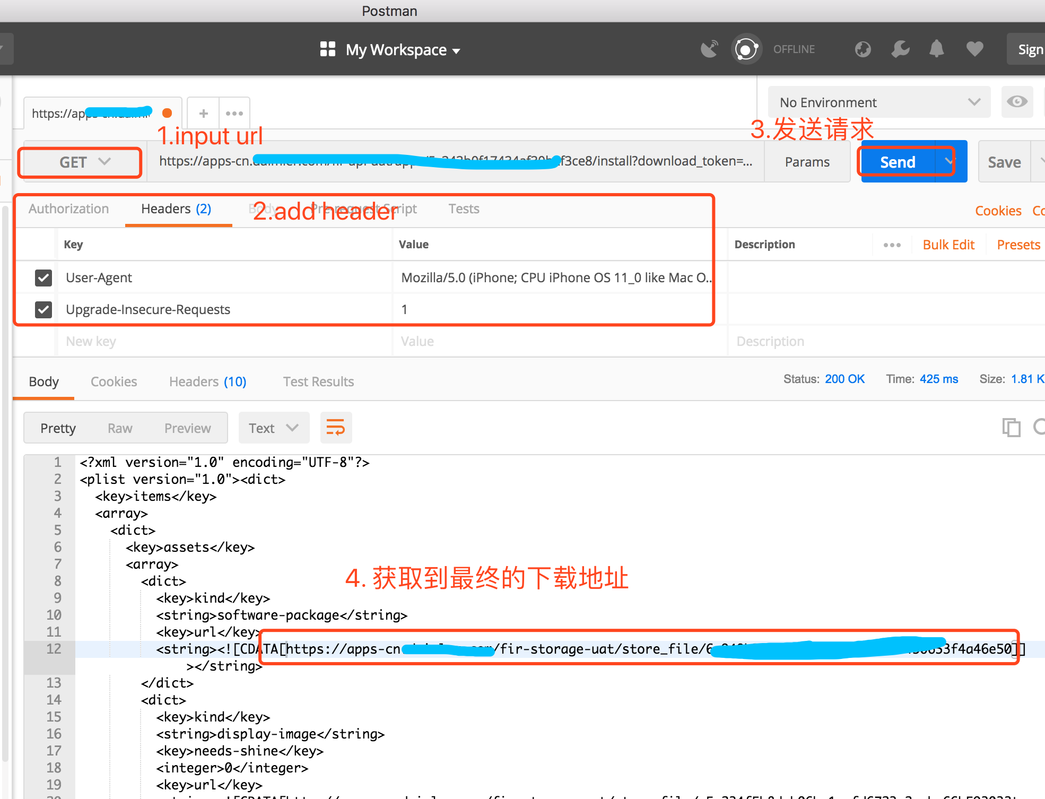Select the Raw view mode
Viewport: 1045px width, 799px height.
point(120,428)
